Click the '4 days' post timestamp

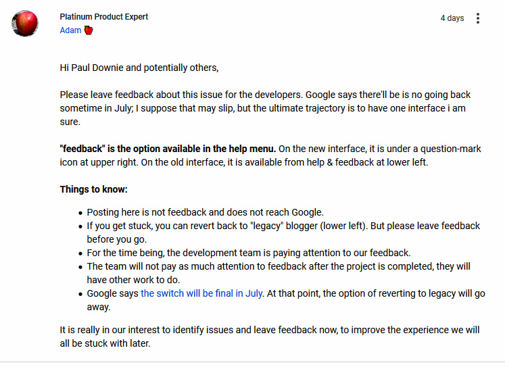[452, 18]
